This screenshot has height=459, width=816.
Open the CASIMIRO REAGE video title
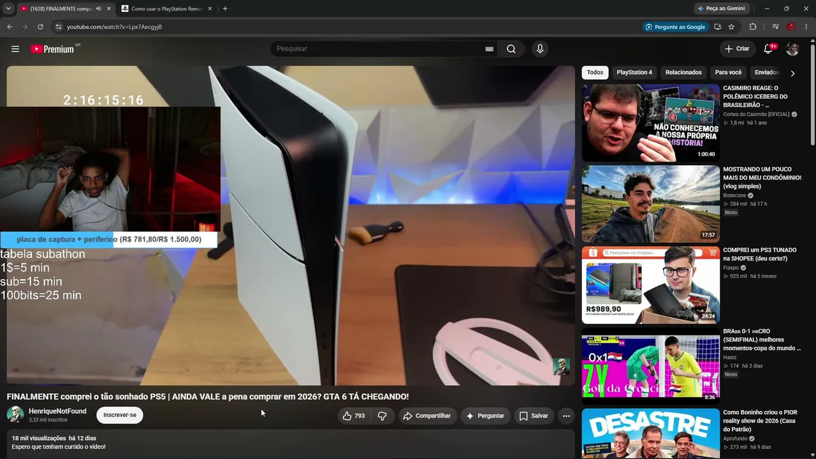[755, 96]
